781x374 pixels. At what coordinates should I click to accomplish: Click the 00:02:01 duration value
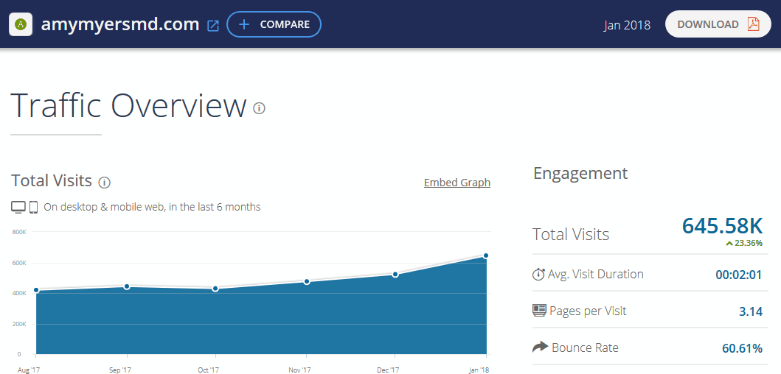pos(739,275)
